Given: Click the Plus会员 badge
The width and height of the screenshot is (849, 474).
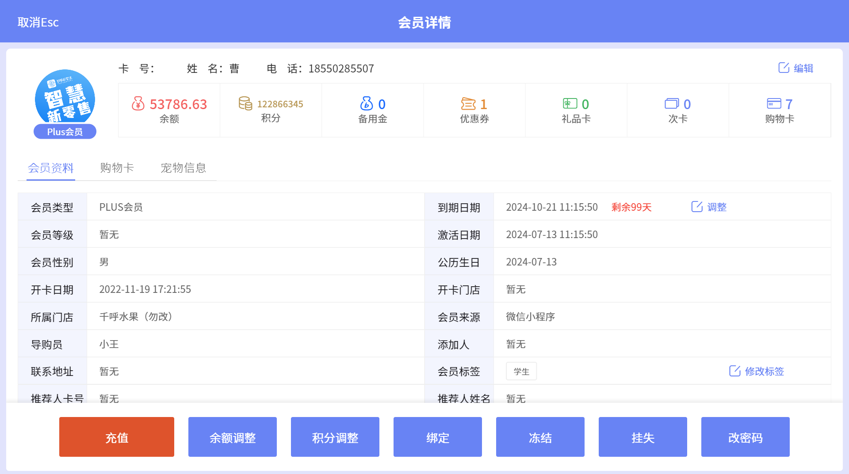Looking at the screenshot, I should pyautogui.click(x=65, y=132).
